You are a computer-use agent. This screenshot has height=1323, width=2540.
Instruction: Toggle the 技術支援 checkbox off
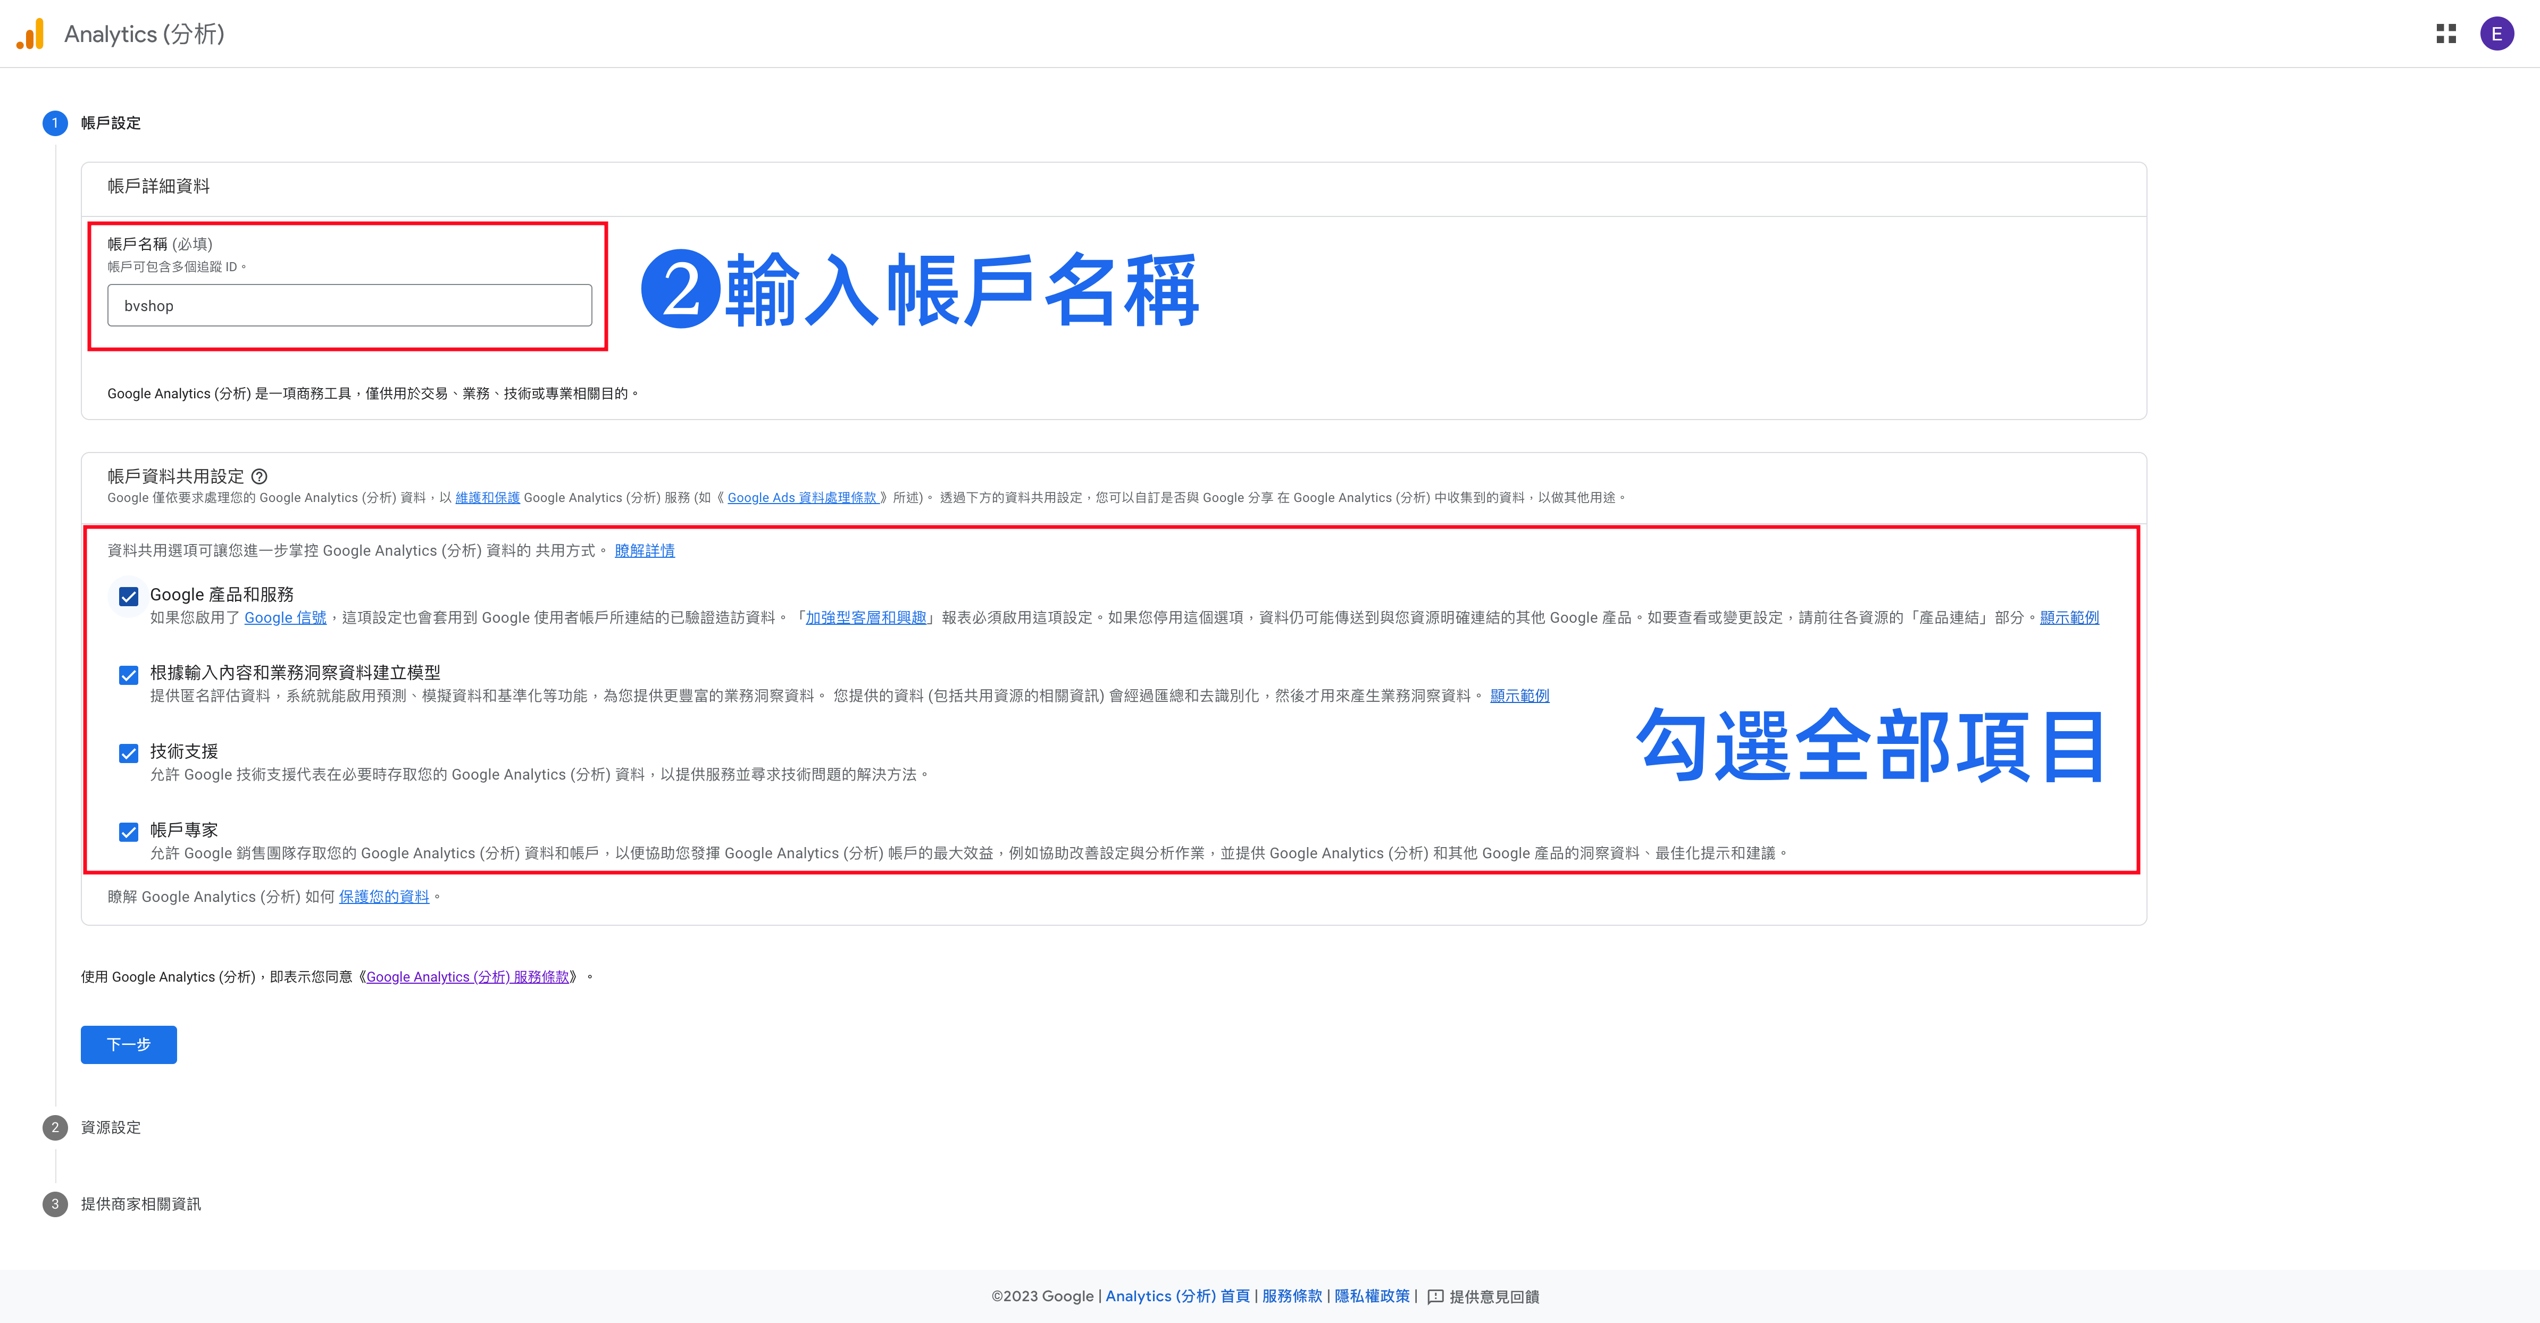pos(128,753)
